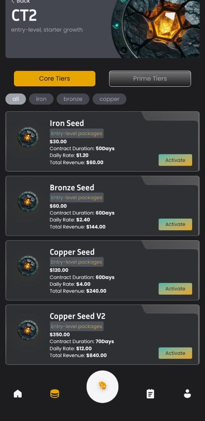Tap the Iron Seed package stone icon
Image resolution: width=205 pixels, height=421 pixels.
point(28,137)
